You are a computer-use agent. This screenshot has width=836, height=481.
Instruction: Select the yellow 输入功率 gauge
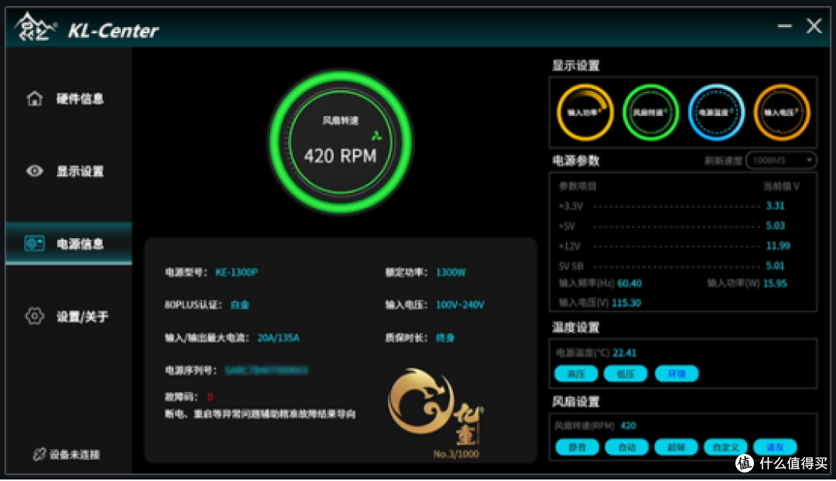pyautogui.click(x=585, y=112)
